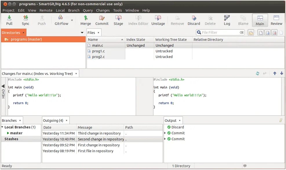Click the Working Tree State column header
286x170 pixels.
[x=173, y=40]
